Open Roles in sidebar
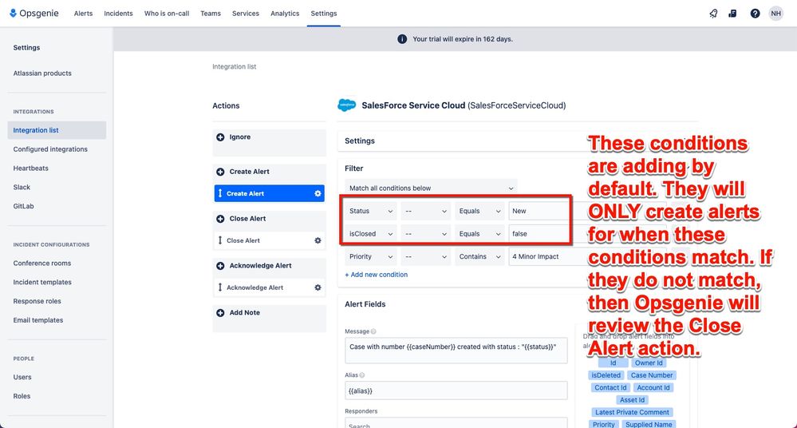797x428 pixels. click(x=22, y=396)
